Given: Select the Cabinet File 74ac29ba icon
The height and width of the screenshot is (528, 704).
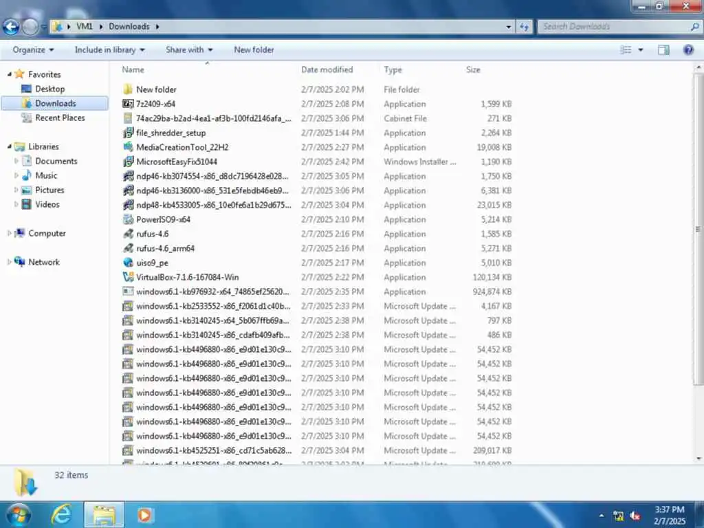Looking at the screenshot, I should [128, 118].
